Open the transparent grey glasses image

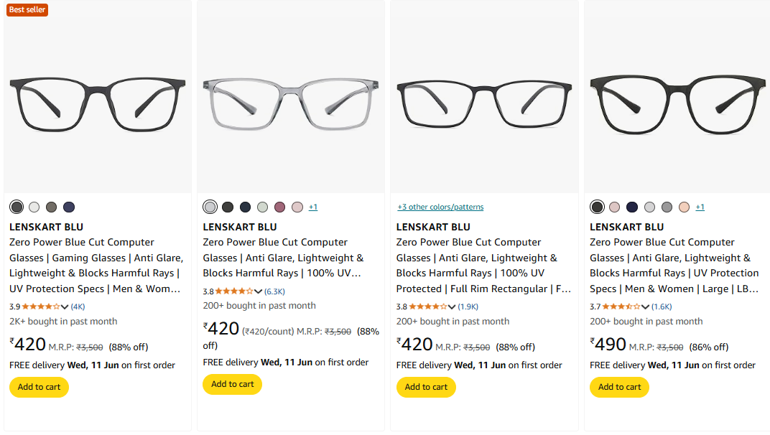click(x=291, y=100)
